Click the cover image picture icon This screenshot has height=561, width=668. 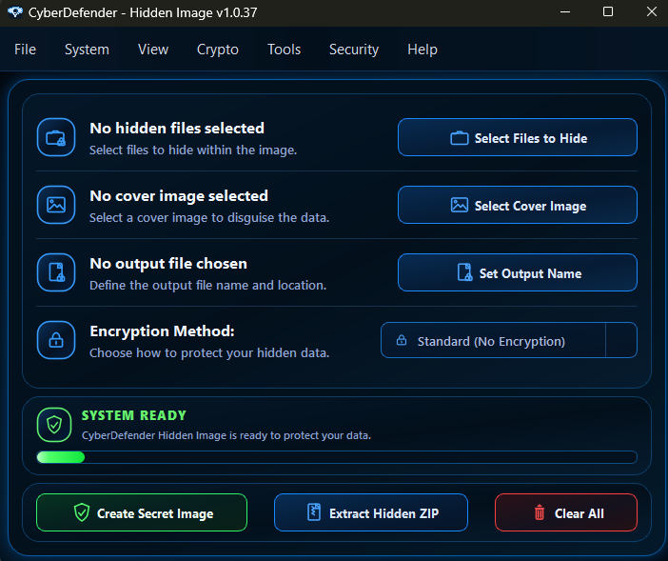[x=56, y=205]
